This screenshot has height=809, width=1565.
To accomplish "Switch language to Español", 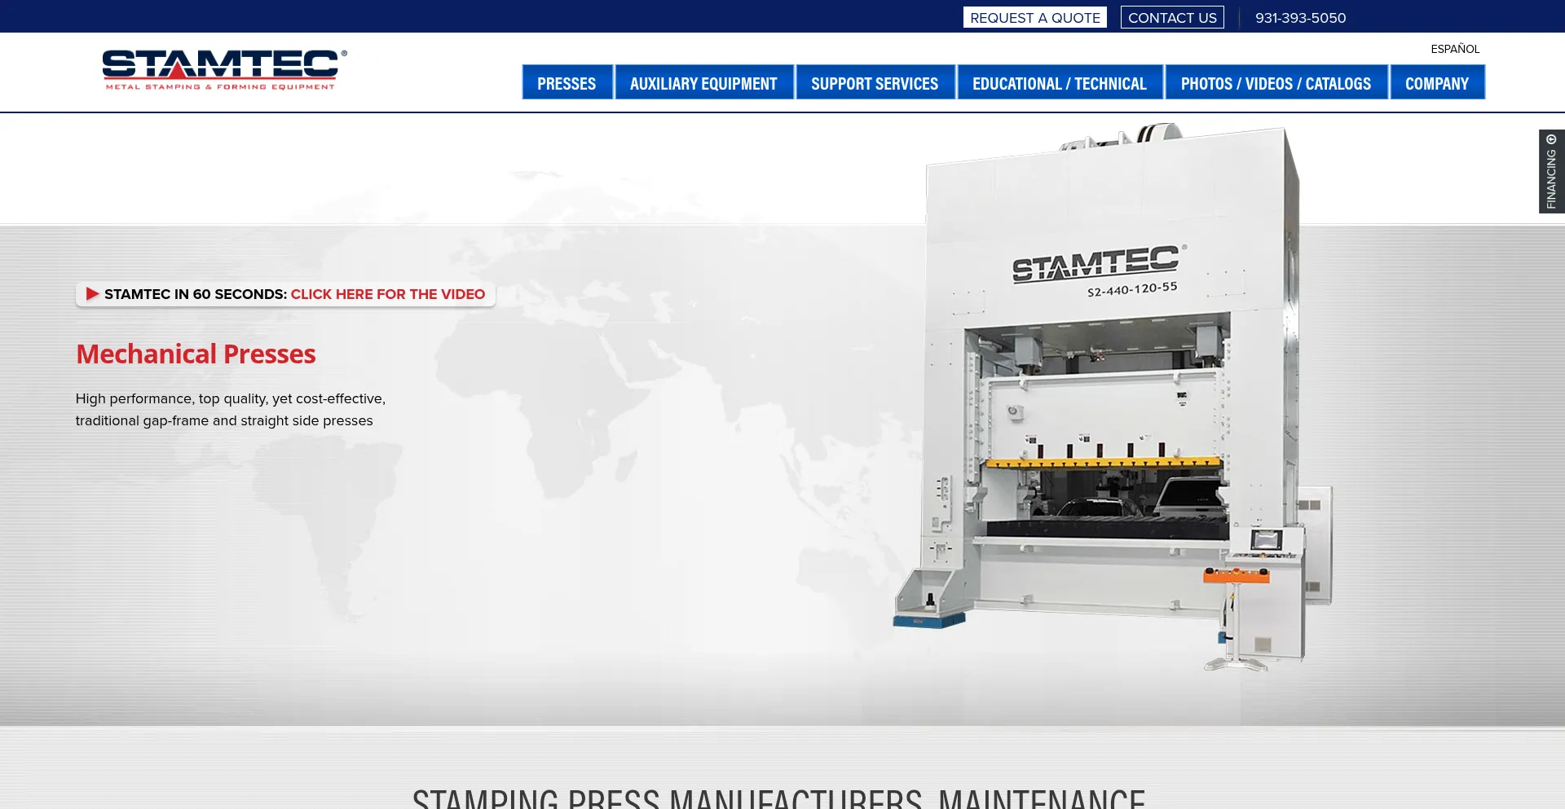I will point(1455,49).
